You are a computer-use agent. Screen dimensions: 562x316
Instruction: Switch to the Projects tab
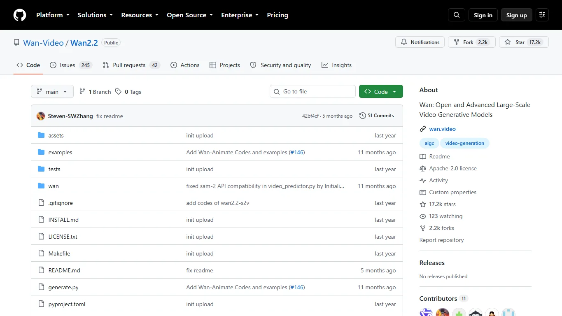click(x=225, y=65)
